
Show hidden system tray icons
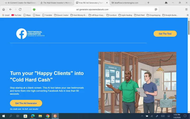[142, 116]
